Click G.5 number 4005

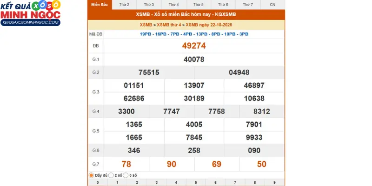click(x=194, y=125)
